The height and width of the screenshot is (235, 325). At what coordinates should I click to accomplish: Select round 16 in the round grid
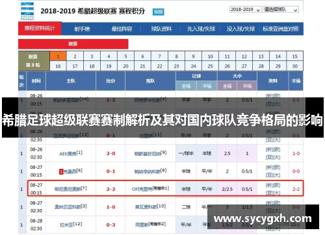[x=58, y=66]
